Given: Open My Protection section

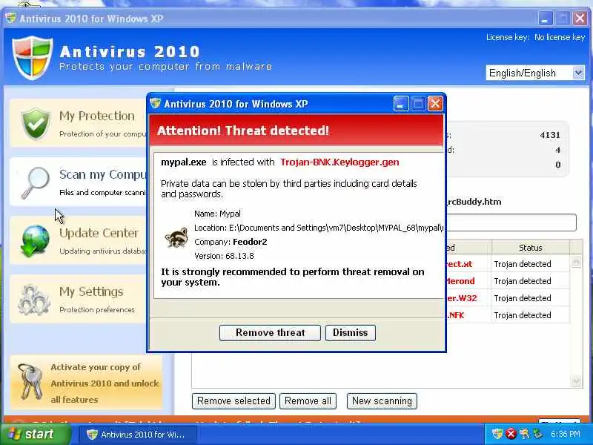Looking at the screenshot, I should (x=79, y=123).
